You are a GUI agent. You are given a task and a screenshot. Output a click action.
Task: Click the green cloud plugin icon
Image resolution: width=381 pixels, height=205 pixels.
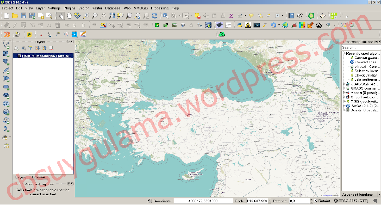(x=222, y=34)
